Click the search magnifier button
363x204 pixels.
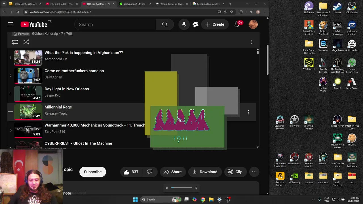point(165,24)
